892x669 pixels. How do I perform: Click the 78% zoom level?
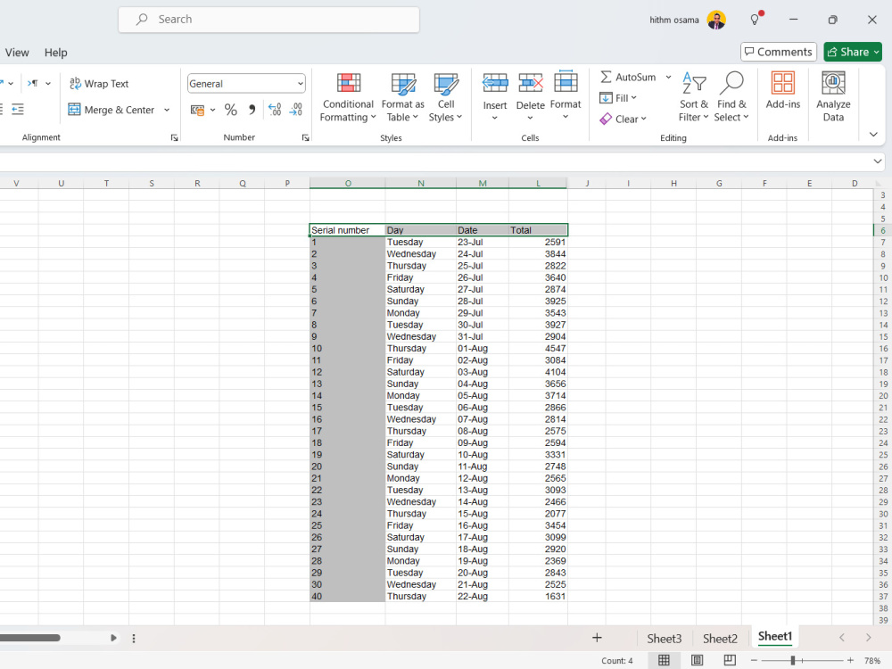click(x=872, y=660)
